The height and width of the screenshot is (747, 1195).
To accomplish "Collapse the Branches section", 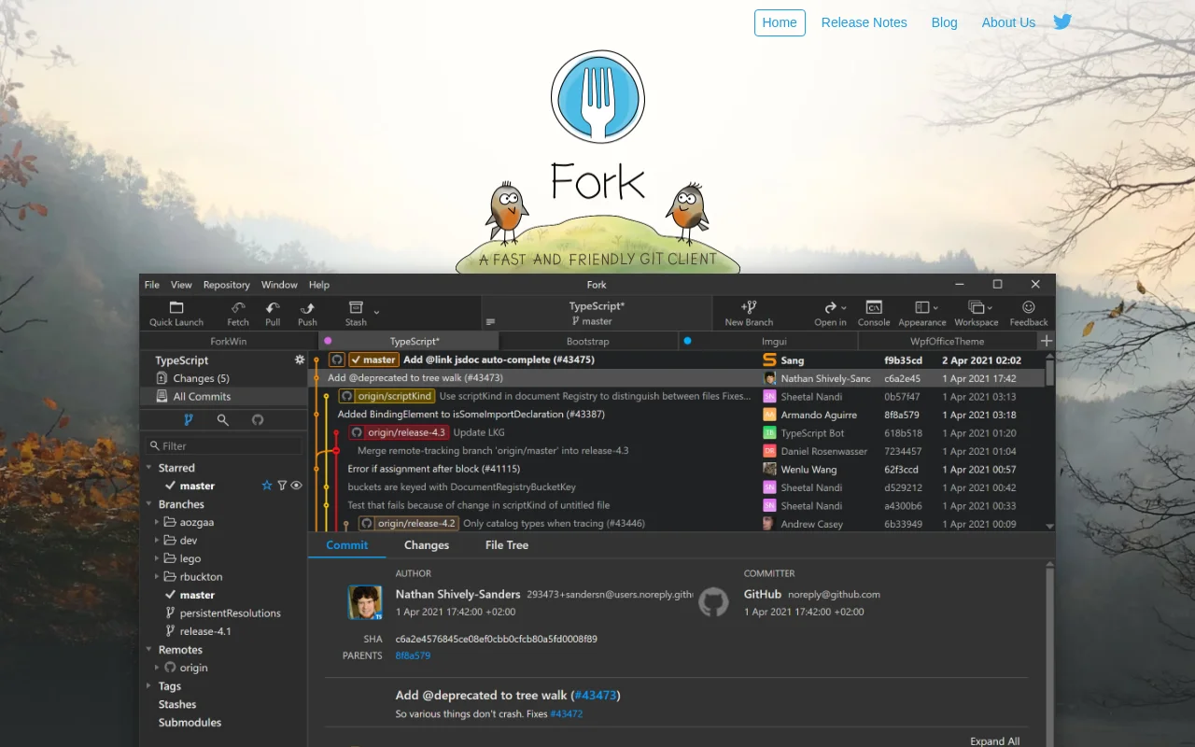I will [149, 504].
